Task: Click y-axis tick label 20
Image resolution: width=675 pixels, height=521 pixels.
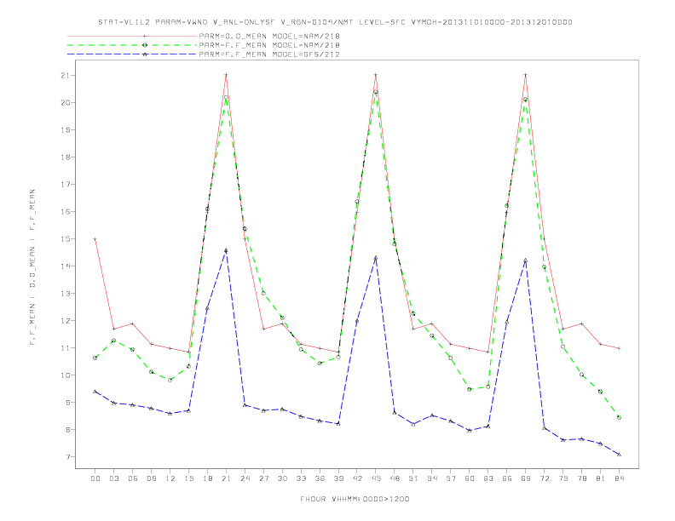Action: click(66, 103)
